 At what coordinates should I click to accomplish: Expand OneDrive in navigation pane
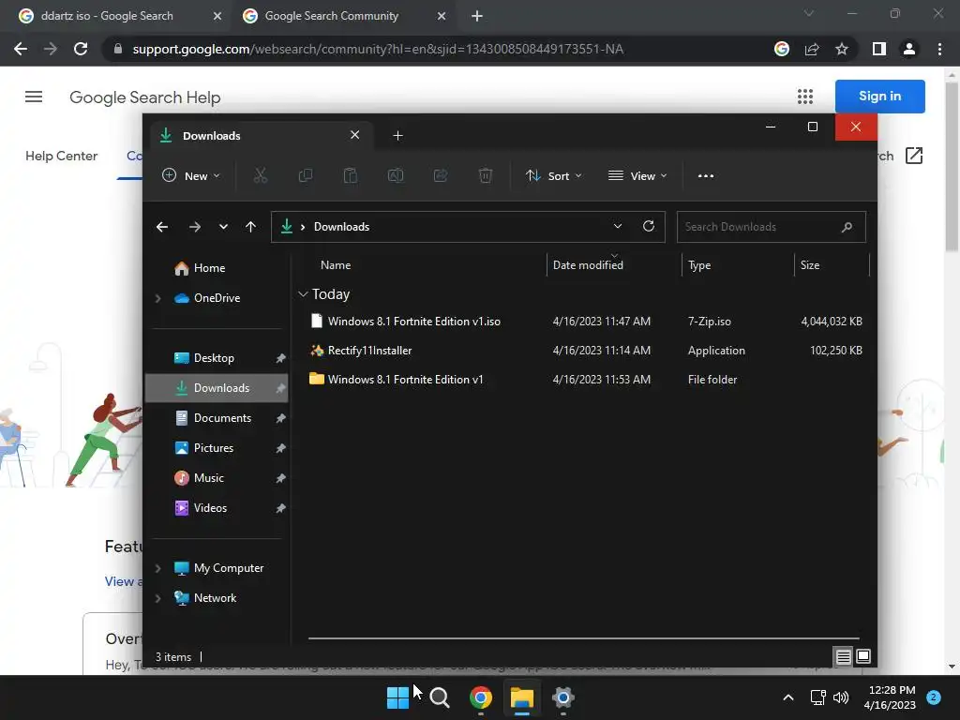157,298
